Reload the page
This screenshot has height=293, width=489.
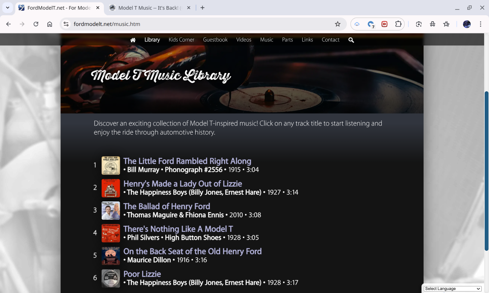point(36,24)
